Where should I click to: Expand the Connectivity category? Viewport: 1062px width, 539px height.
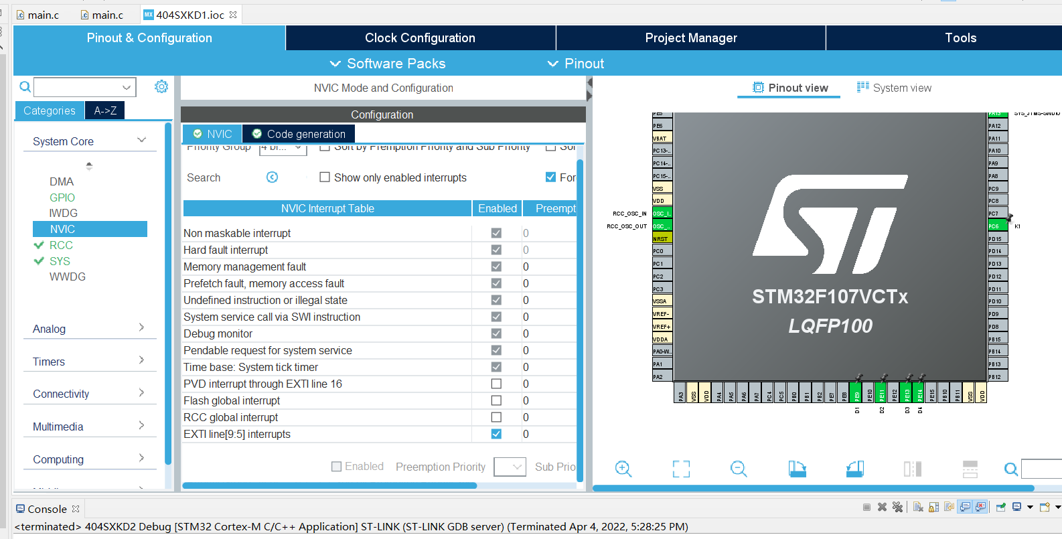141,392
